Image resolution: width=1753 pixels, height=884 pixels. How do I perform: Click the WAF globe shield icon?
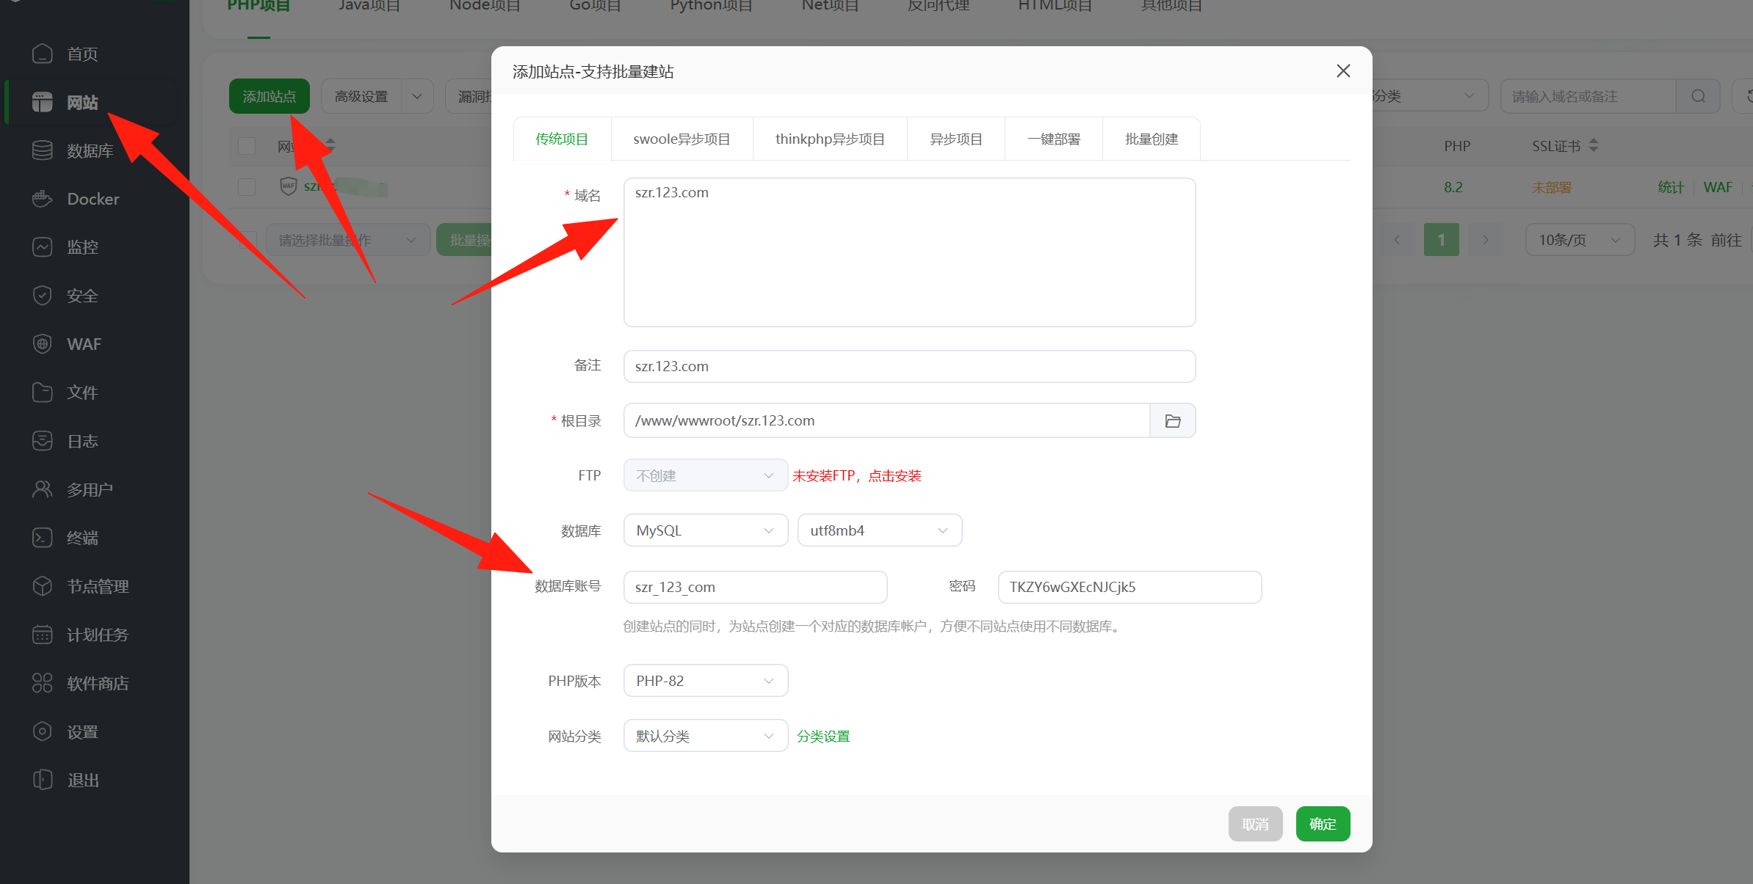(x=43, y=344)
